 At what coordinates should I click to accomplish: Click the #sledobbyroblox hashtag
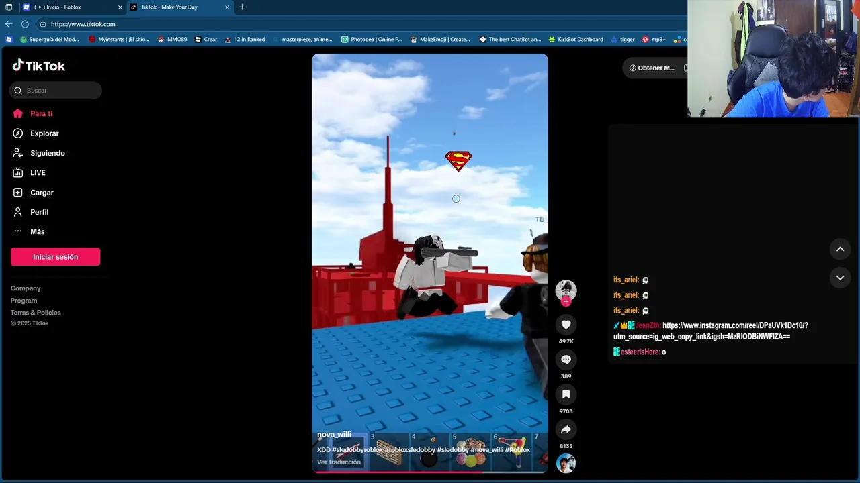(x=357, y=450)
